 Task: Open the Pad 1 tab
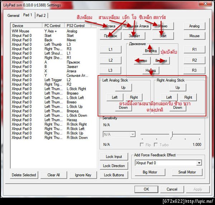point(28,15)
